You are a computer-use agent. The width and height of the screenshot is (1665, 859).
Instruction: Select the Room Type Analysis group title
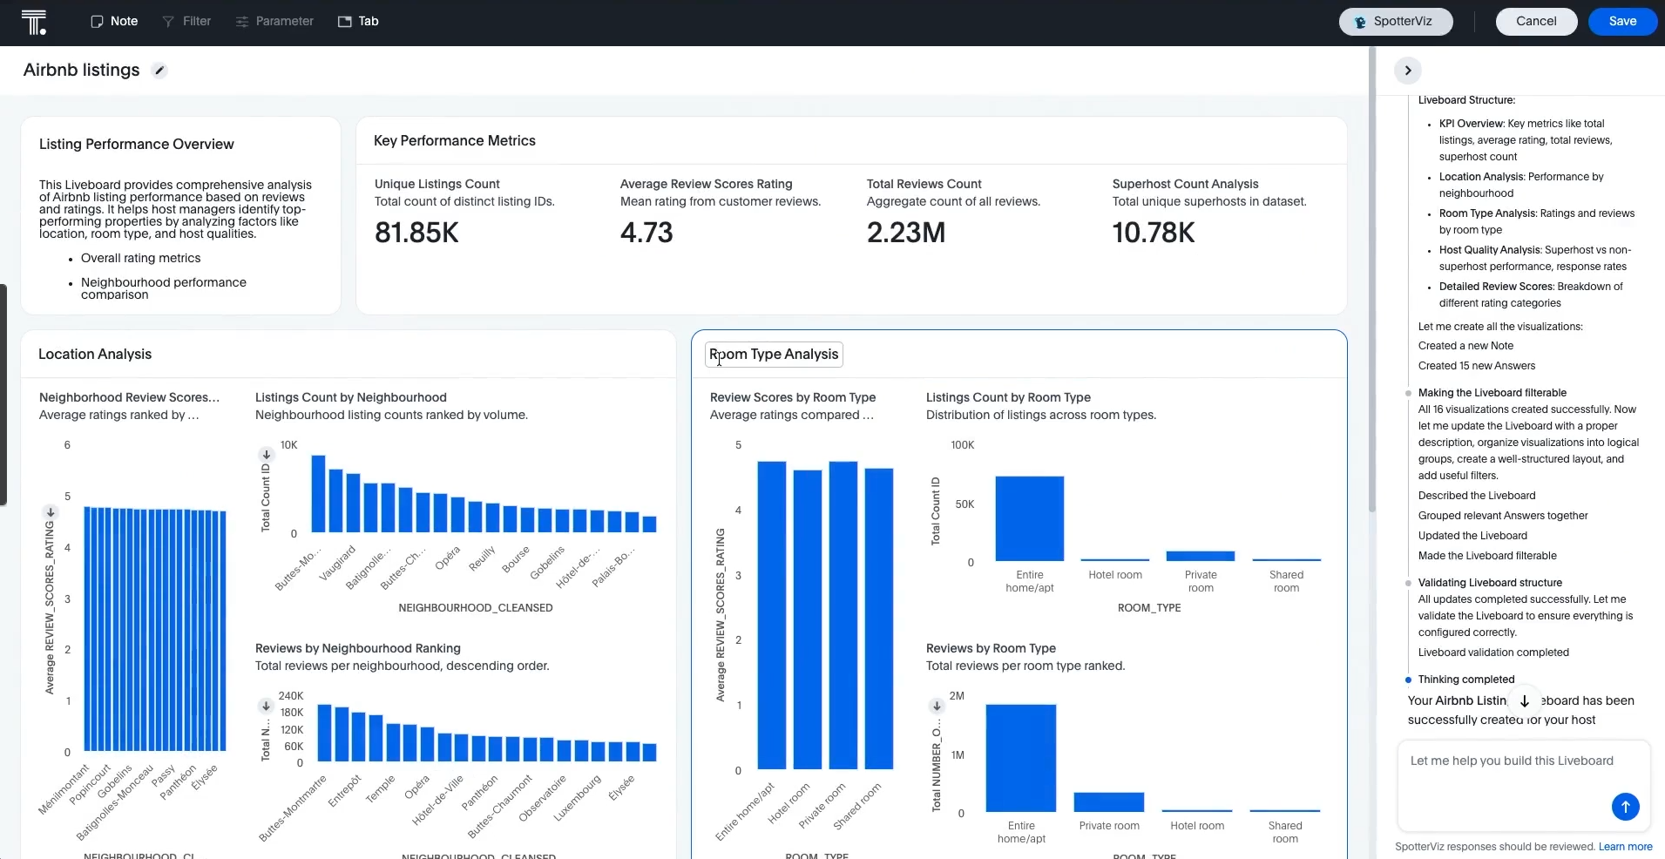click(774, 355)
